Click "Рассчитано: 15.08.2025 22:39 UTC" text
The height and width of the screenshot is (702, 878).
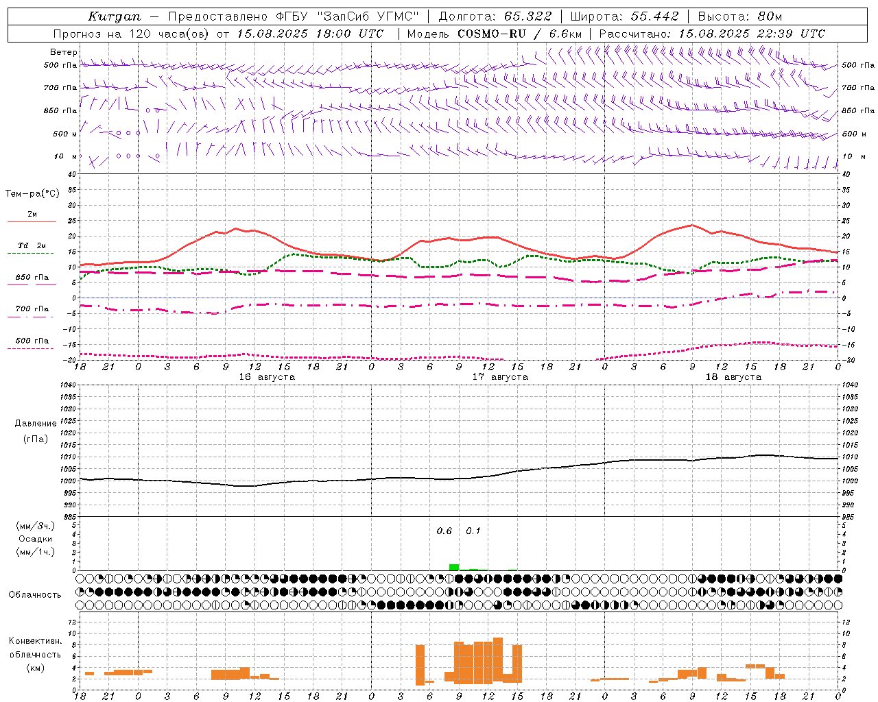(712, 34)
